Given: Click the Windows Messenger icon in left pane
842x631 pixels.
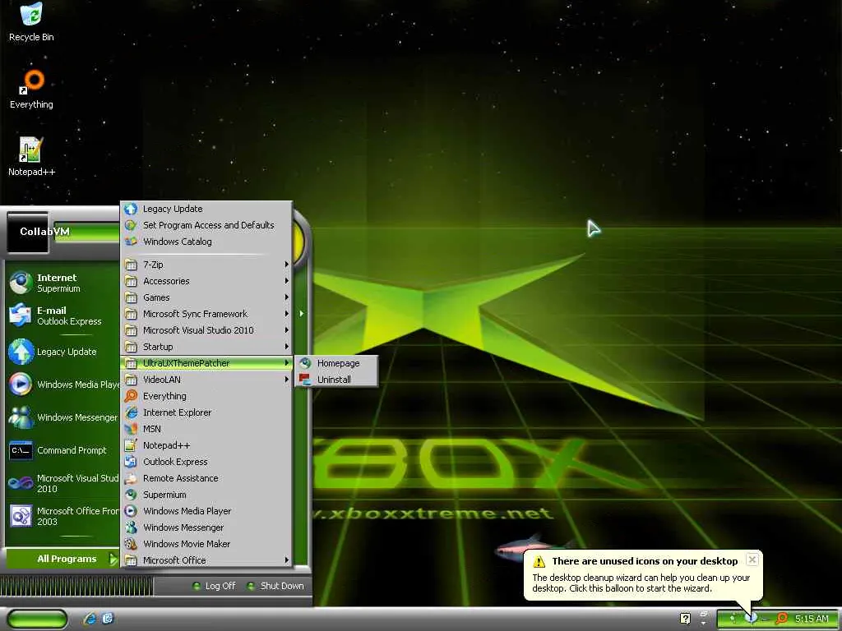Looking at the screenshot, I should pos(21,417).
